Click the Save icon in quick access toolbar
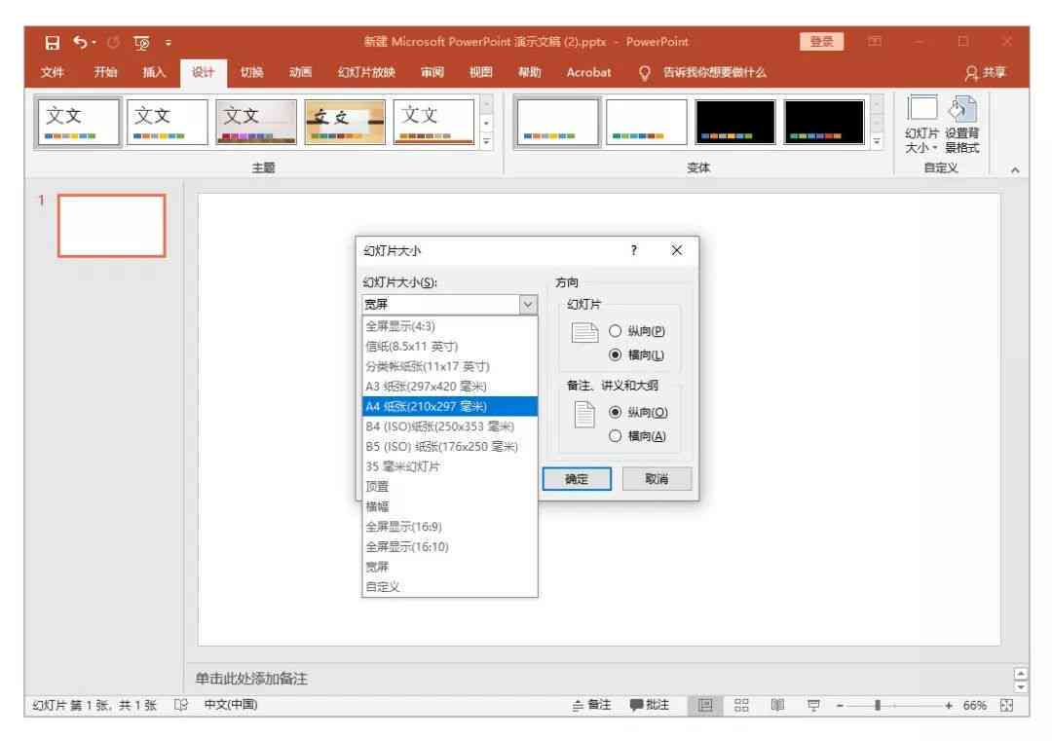The height and width of the screenshot is (741, 1052). [x=52, y=42]
